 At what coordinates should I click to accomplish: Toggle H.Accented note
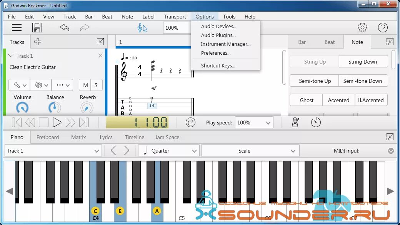point(371,100)
